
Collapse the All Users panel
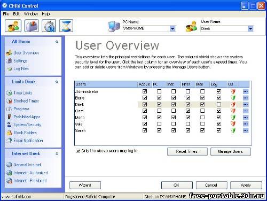point(57,42)
